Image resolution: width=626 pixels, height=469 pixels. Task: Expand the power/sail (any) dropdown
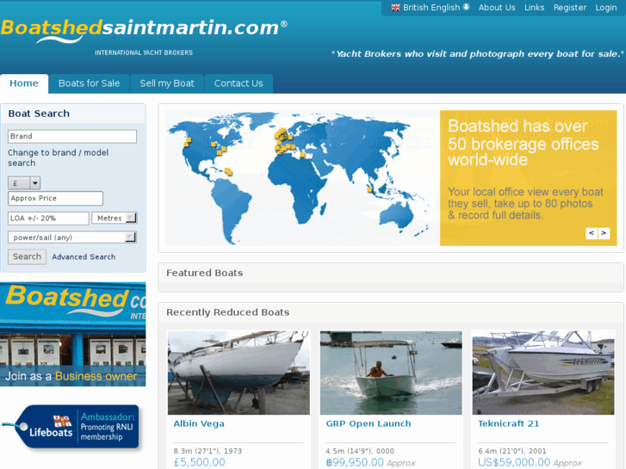click(x=72, y=238)
